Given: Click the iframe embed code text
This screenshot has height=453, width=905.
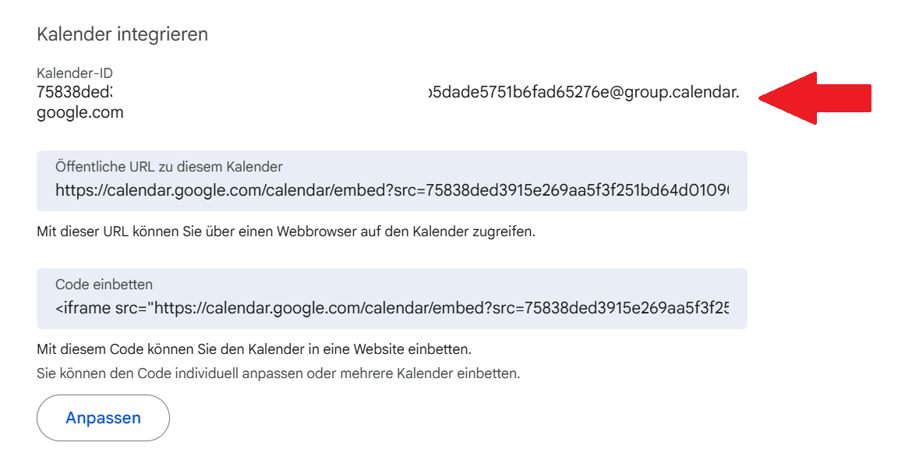Looking at the screenshot, I should 390,307.
